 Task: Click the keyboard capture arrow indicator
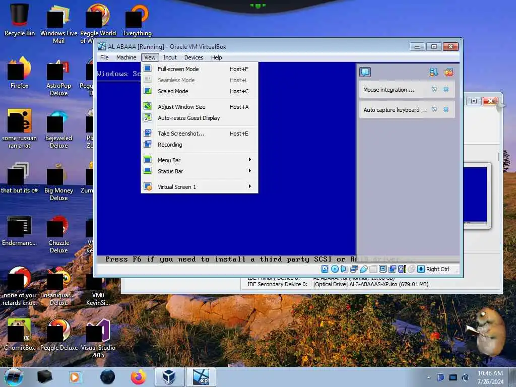[x=421, y=269]
